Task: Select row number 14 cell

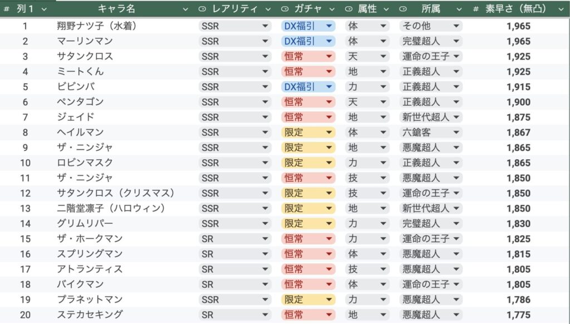Action: click(x=25, y=223)
